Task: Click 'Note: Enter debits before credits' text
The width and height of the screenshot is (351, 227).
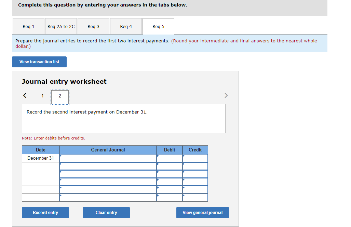Action: coord(54,138)
